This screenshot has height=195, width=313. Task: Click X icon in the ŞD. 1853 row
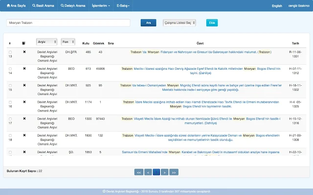[x=24, y=152]
